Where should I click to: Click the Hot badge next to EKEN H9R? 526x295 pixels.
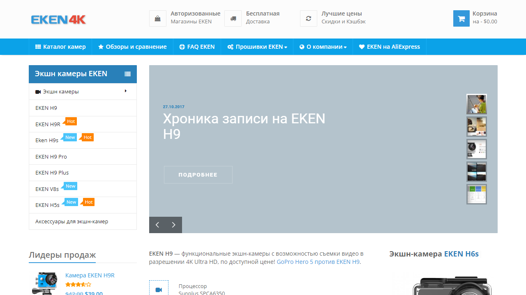click(x=71, y=121)
